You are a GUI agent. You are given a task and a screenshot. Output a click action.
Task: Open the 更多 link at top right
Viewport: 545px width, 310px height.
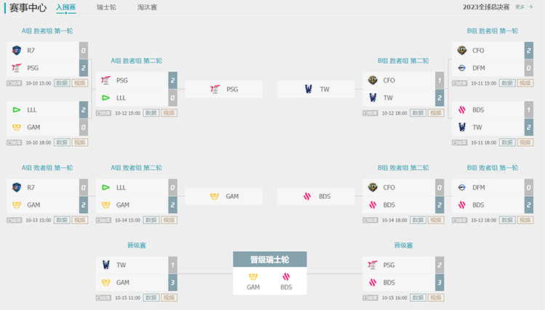(x=523, y=7)
